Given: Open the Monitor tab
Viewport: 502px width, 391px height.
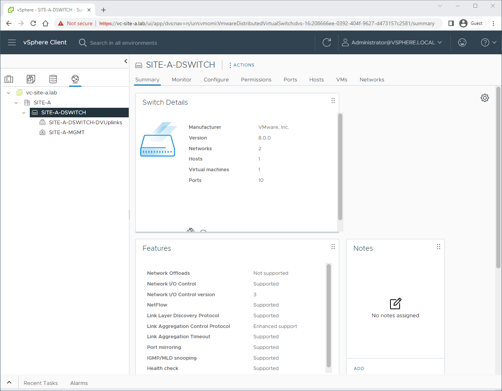Looking at the screenshot, I should (x=181, y=79).
